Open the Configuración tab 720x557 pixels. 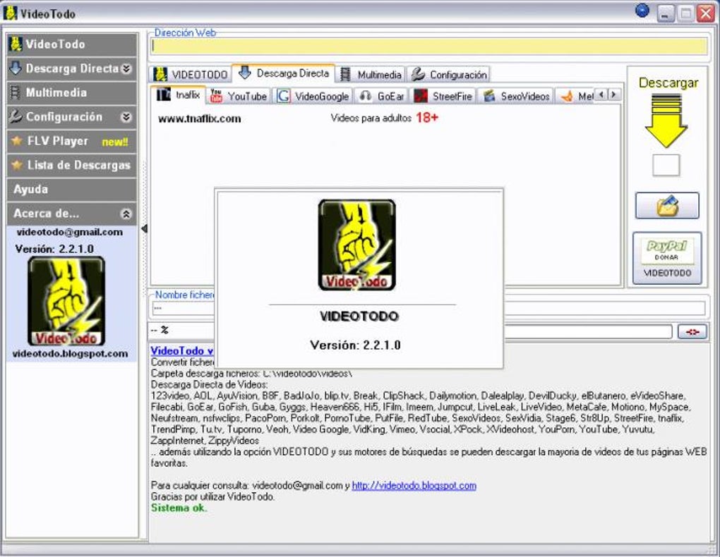449,74
